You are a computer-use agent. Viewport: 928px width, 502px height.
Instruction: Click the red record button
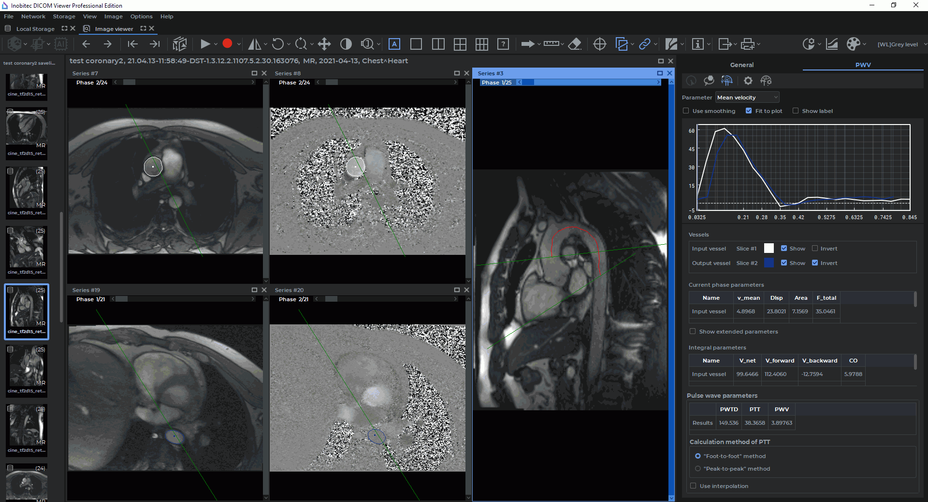(x=227, y=44)
